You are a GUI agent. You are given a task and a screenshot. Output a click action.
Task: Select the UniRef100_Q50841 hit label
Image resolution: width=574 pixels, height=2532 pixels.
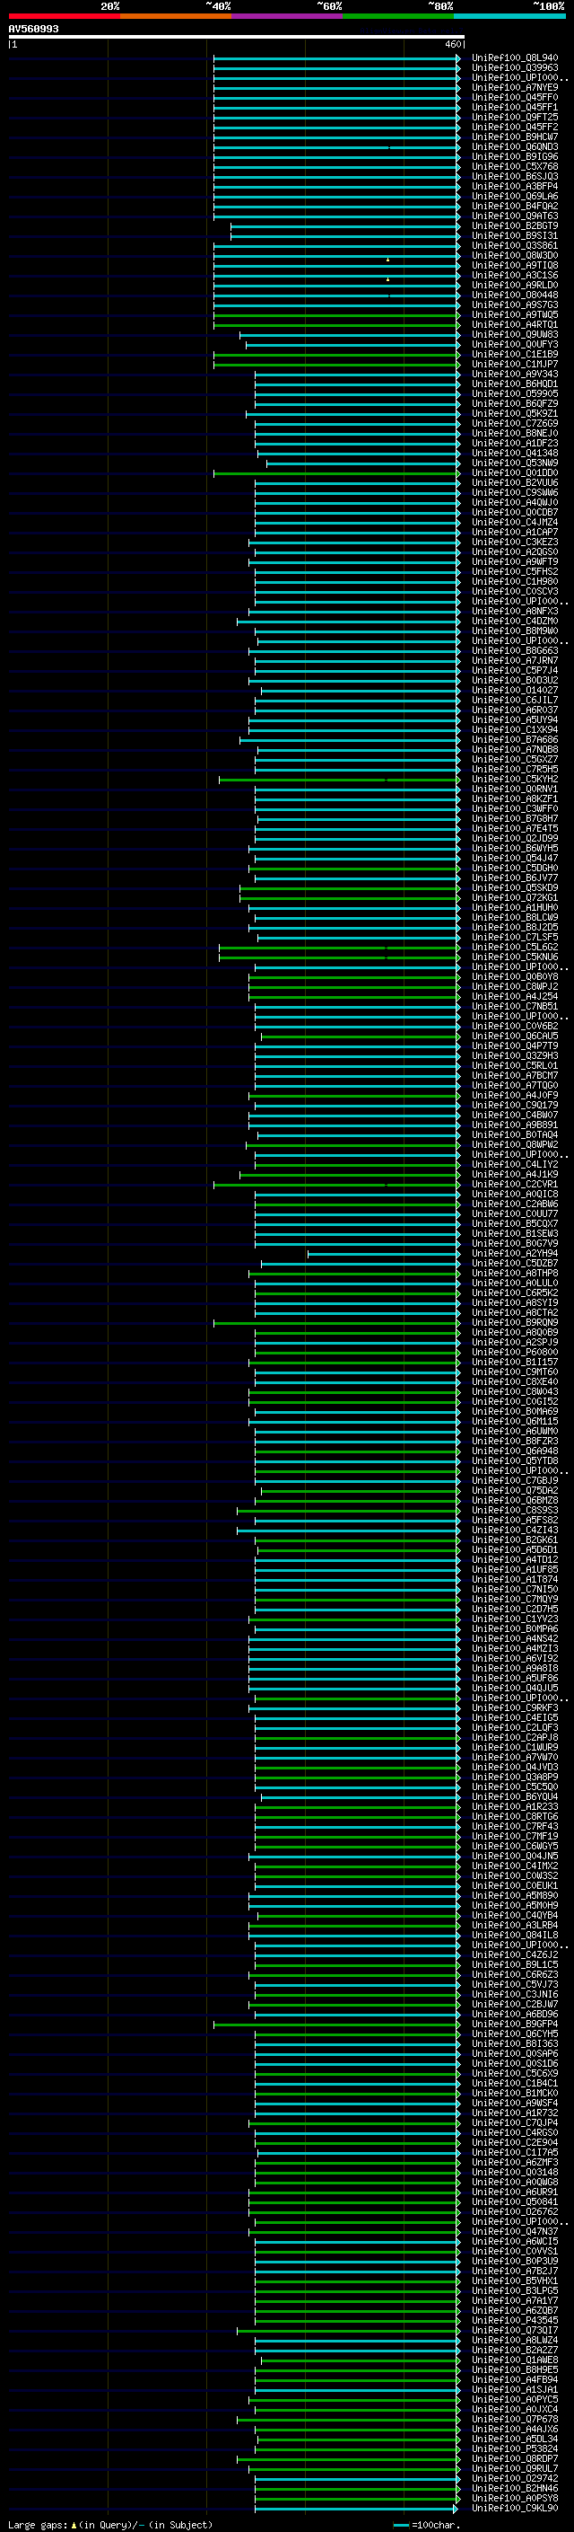pyautogui.click(x=514, y=2201)
